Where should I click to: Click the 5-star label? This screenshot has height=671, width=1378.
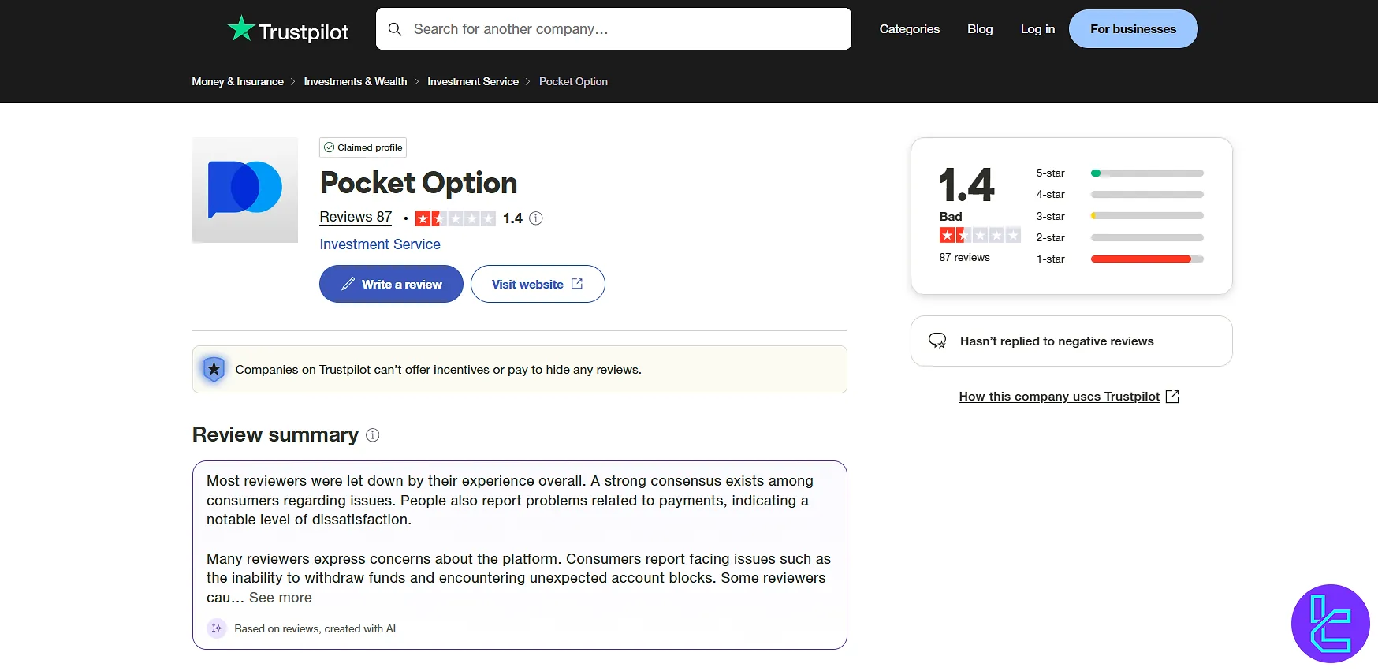pyautogui.click(x=1050, y=173)
